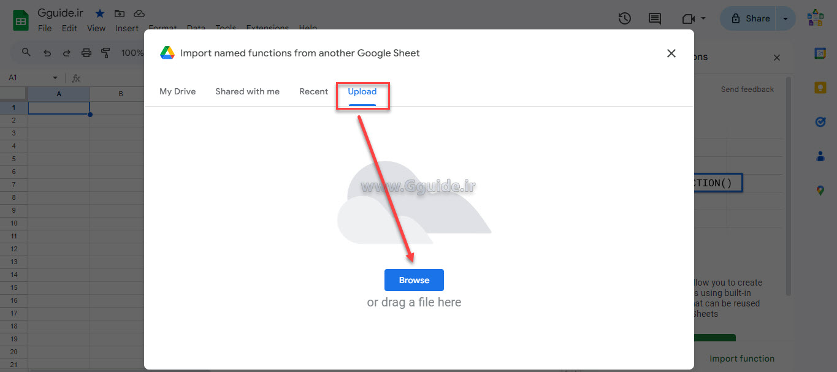Open the Insert menu
The image size is (837, 372).
pos(127,28)
